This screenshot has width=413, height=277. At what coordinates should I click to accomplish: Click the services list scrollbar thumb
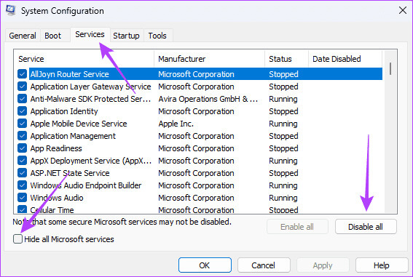390,68
